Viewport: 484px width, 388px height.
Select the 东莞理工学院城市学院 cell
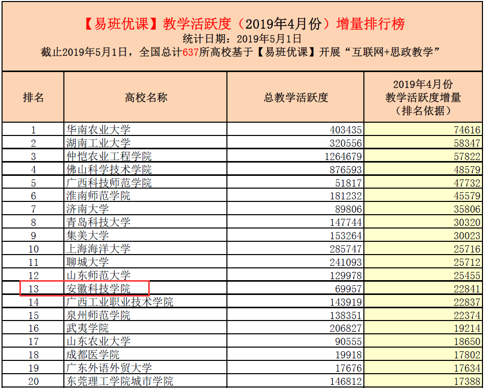120,381
